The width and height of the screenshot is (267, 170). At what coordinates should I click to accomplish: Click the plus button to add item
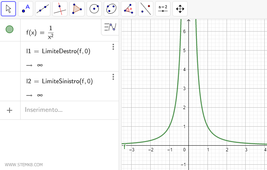tap(10, 110)
